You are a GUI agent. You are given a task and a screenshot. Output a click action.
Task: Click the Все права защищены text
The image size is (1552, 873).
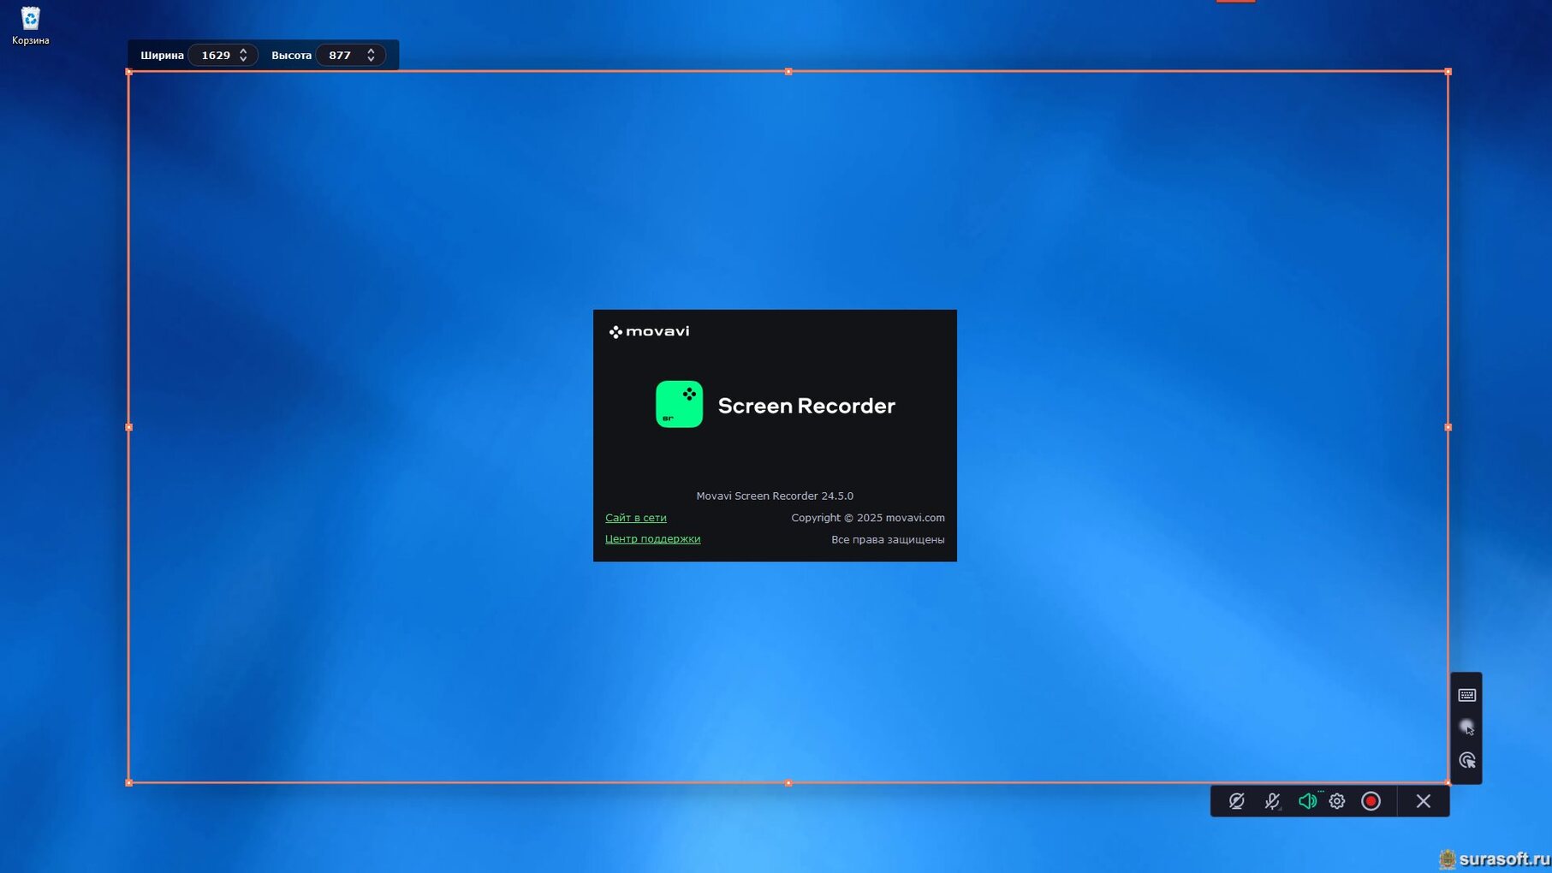pyautogui.click(x=888, y=539)
